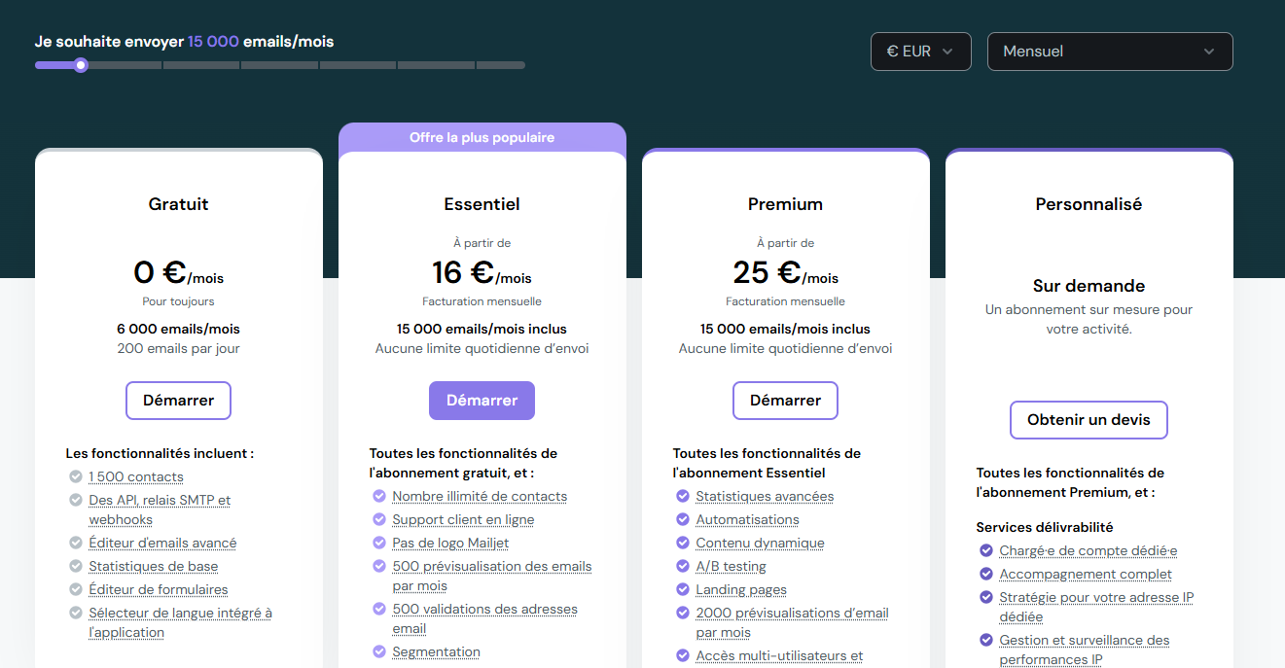Click the checkmark icon beside A/B testing
This screenshot has width=1285, height=668.
pos(683,566)
